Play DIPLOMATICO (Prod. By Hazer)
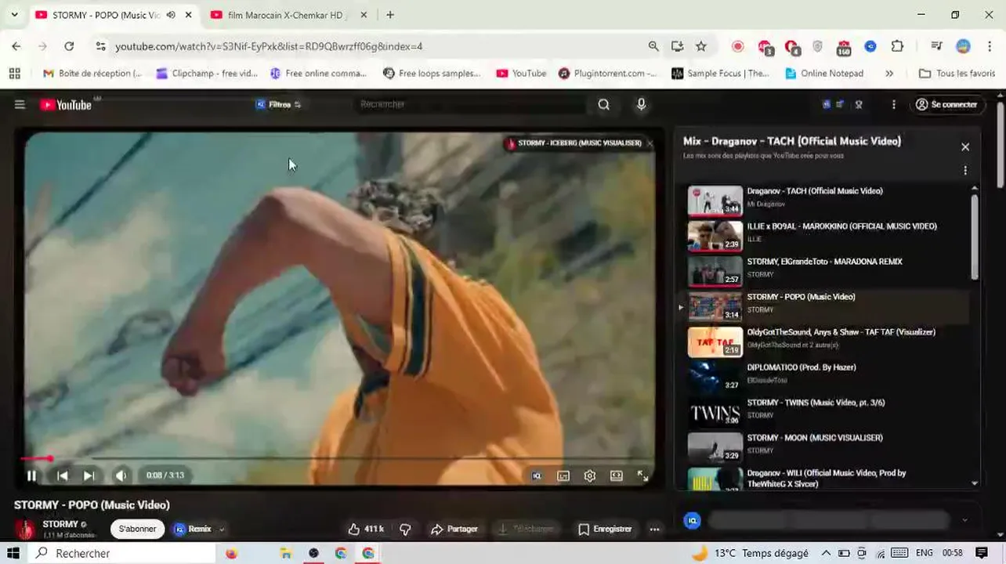The image size is (1006, 564). coord(827,375)
